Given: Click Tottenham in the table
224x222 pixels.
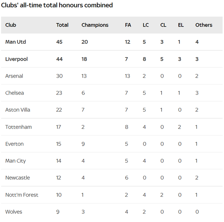Looking at the screenshot, I should [18, 127].
